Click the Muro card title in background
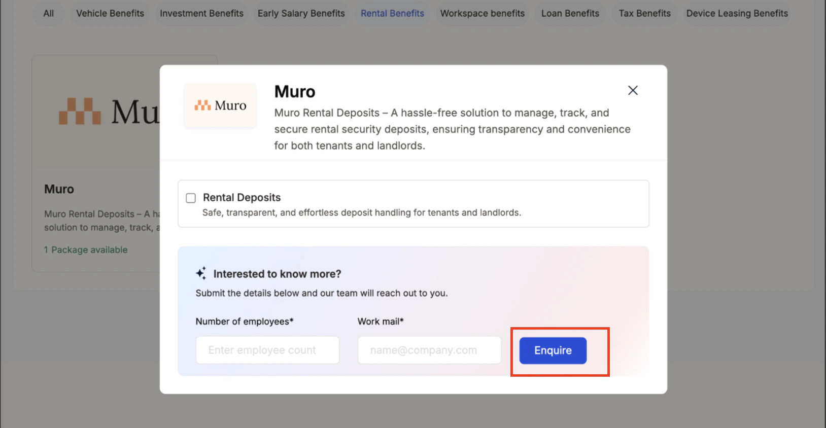This screenshot has width=826, height=428. tap(59, 189)
